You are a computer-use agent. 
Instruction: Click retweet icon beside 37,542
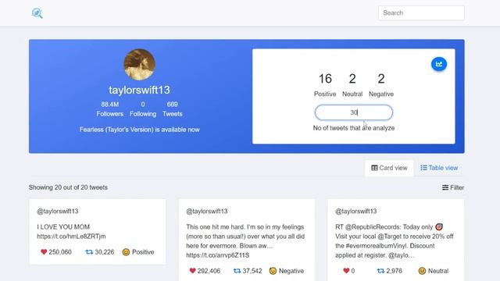pyautogui.click(x=237, y=271)
